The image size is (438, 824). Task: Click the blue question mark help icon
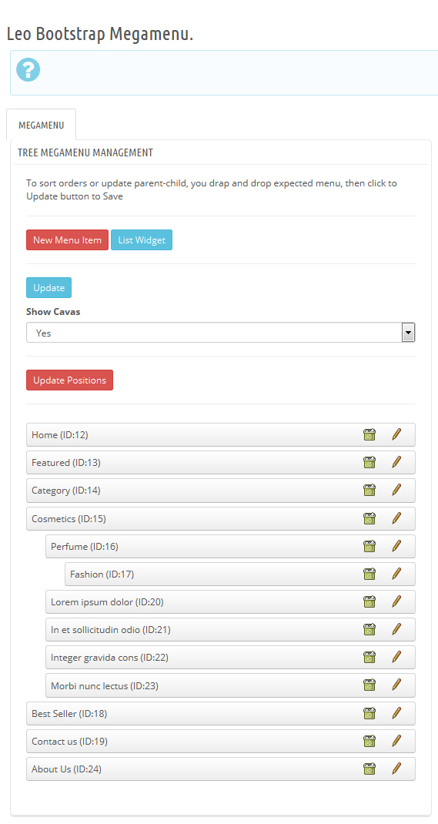(28, 70)
